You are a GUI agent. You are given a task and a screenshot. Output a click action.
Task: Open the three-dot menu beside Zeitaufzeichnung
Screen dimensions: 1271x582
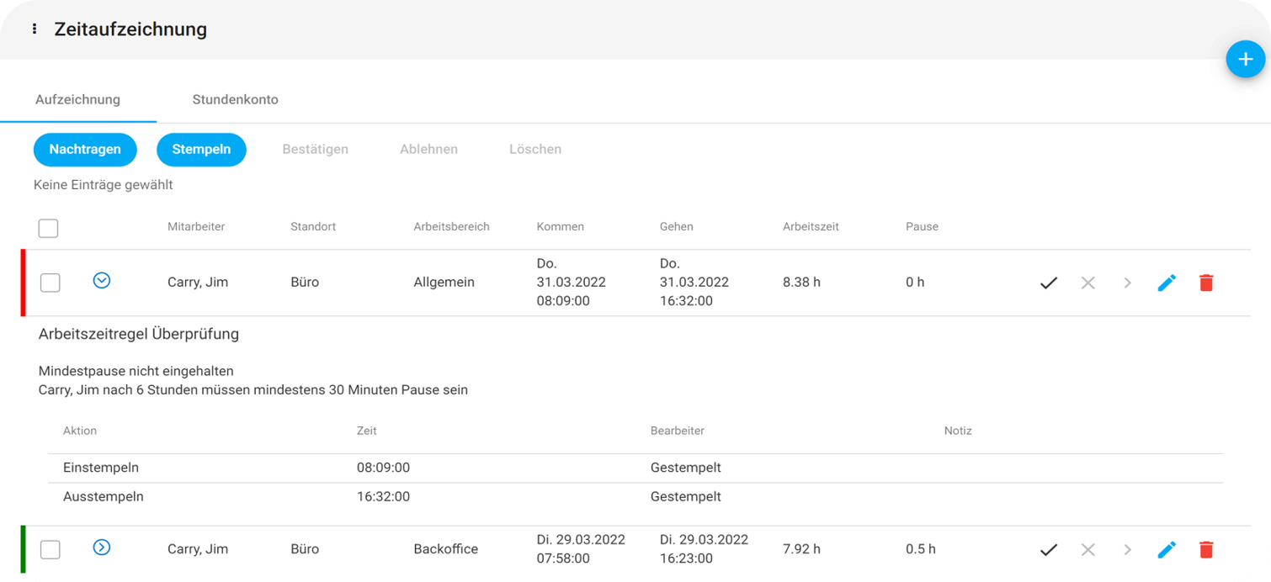pyautogui.click(x=35, y=29)
